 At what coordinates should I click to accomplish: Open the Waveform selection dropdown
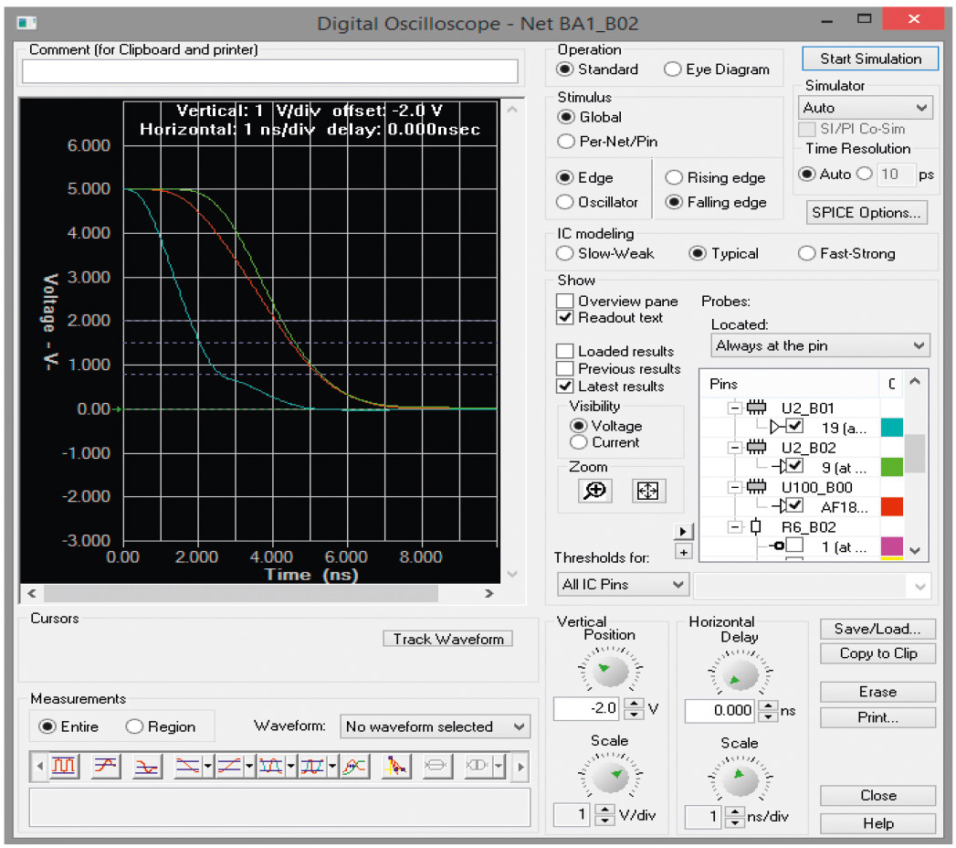(x=435, y=726)
